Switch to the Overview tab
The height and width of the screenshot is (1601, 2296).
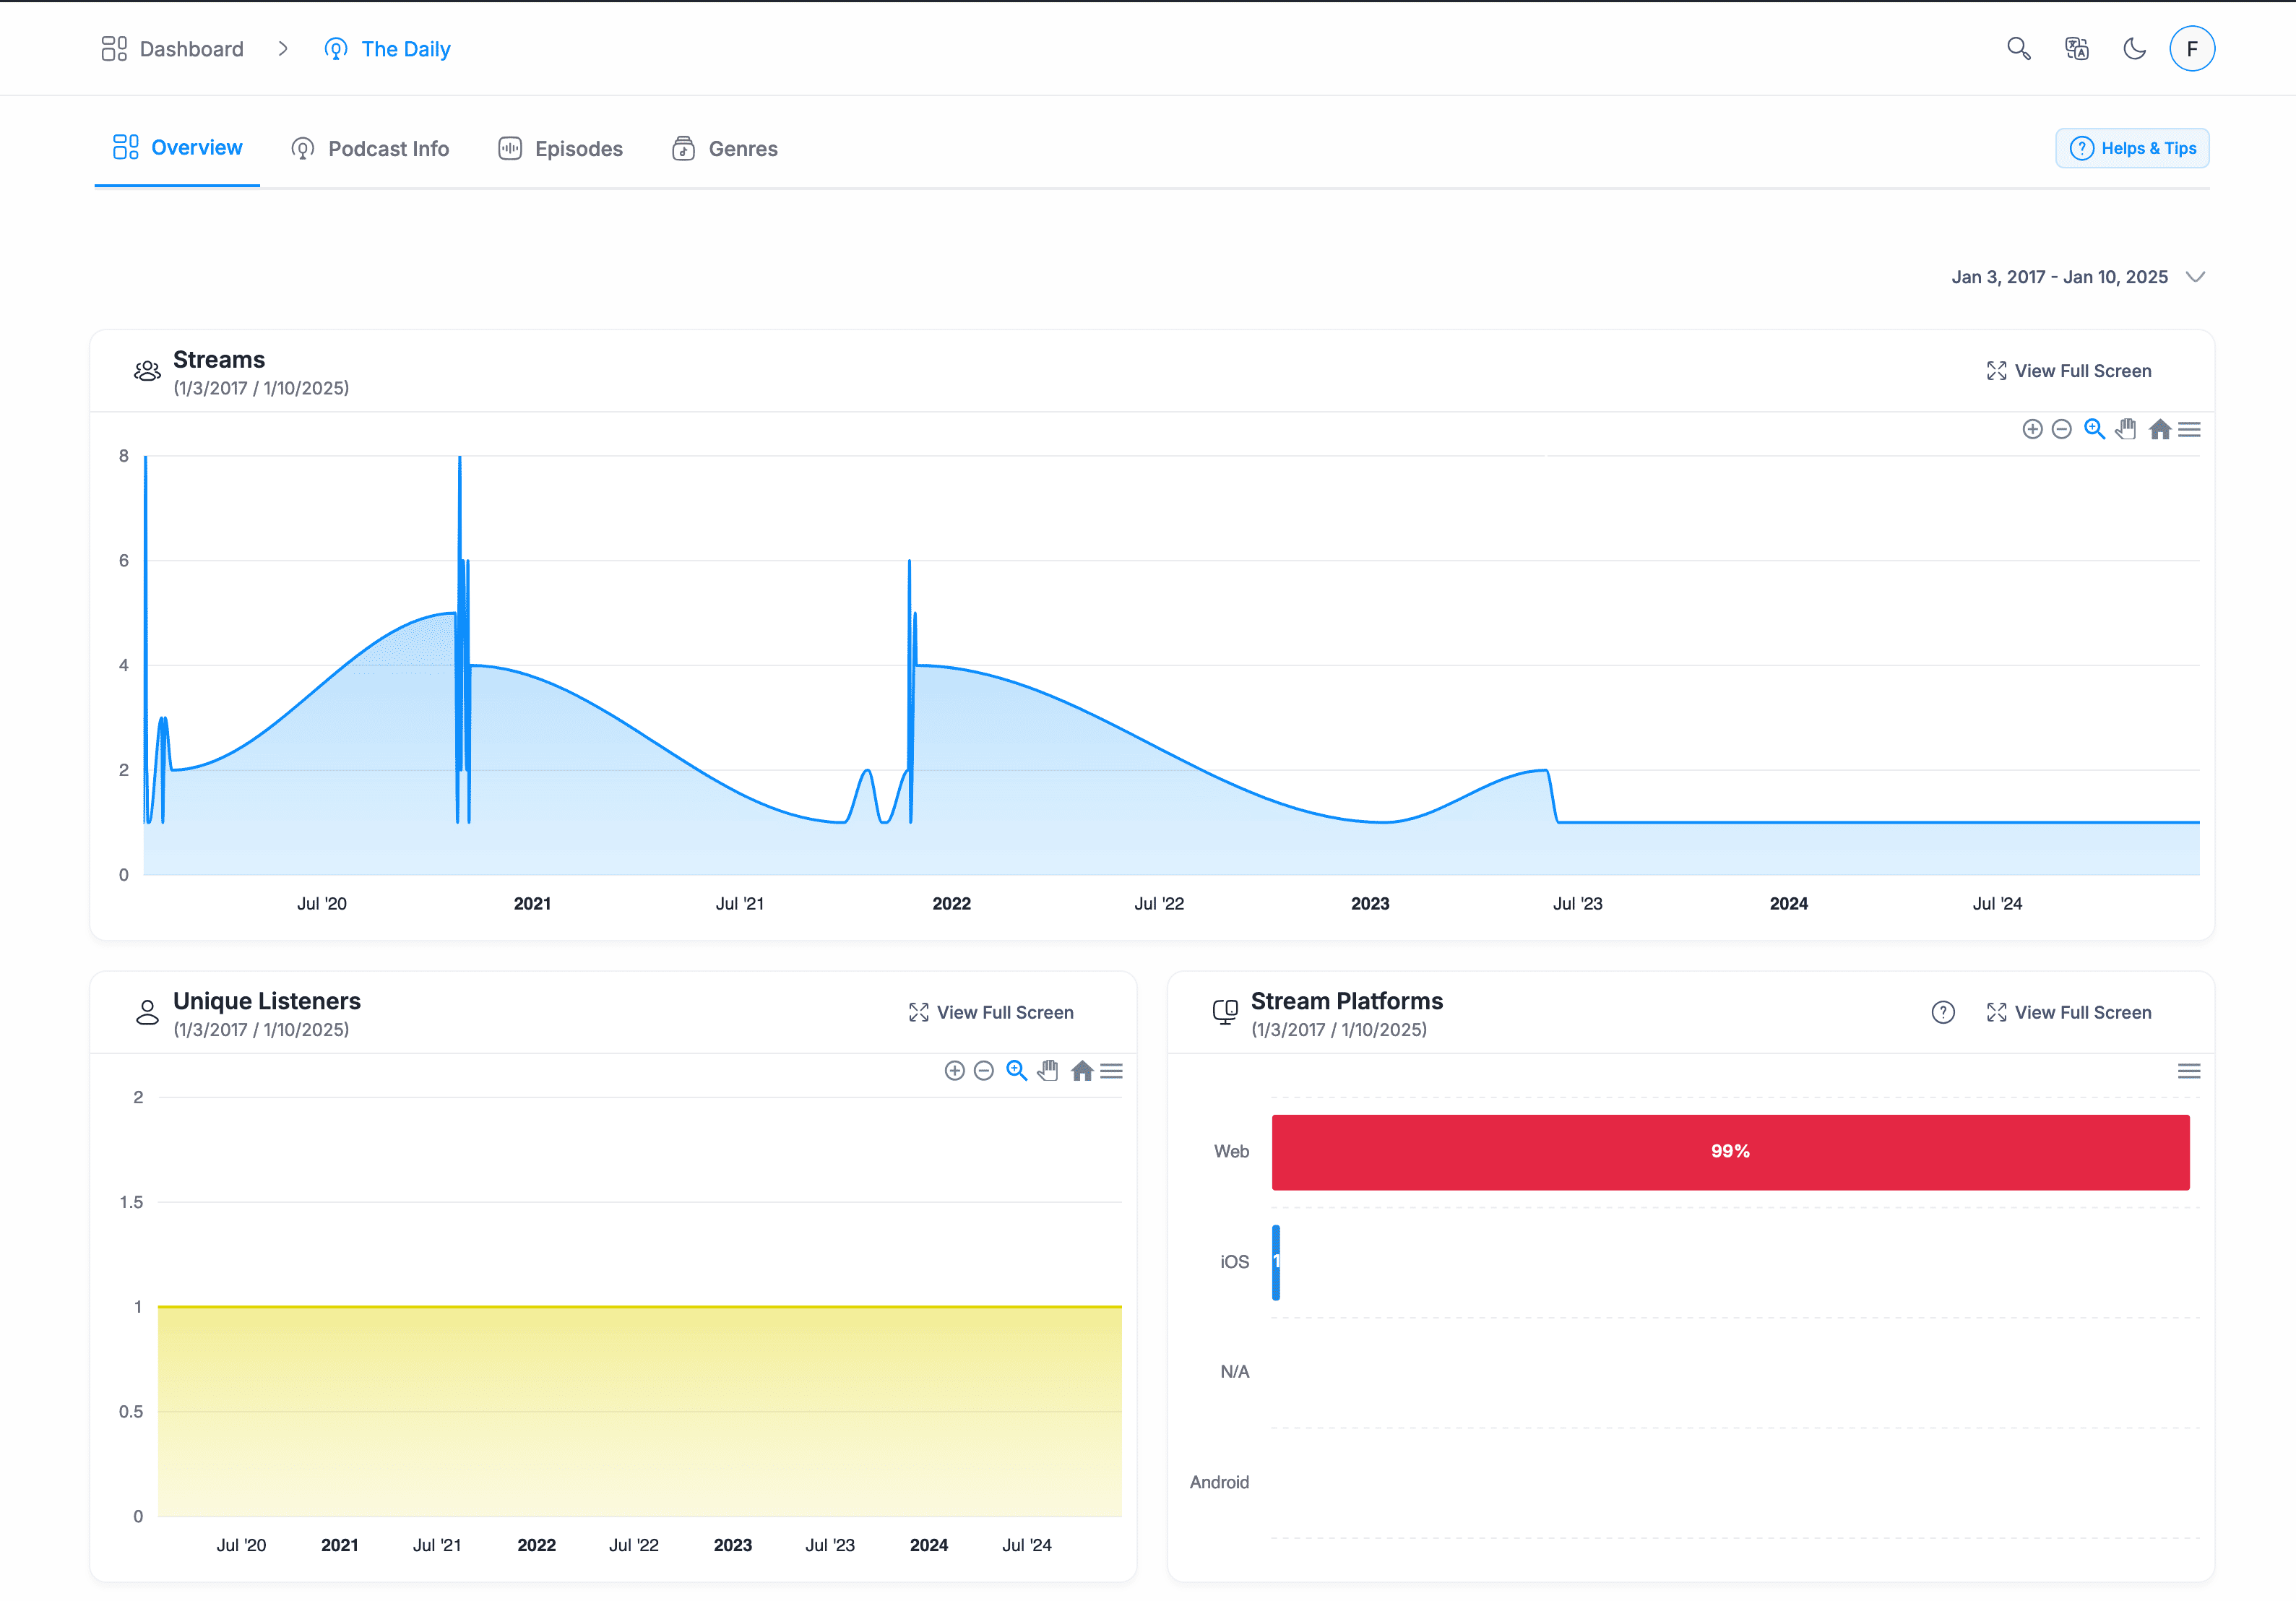pos(177,148)
